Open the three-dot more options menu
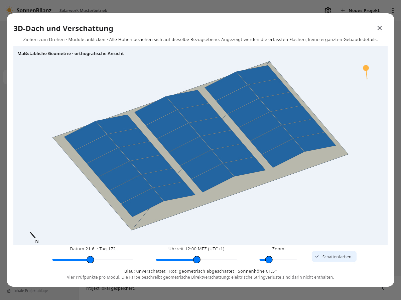 click(393, 10)
